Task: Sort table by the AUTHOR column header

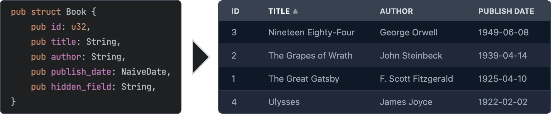Action: tap(396, 11)
